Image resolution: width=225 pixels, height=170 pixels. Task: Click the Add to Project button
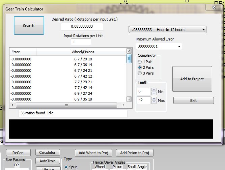pos(192,79)
